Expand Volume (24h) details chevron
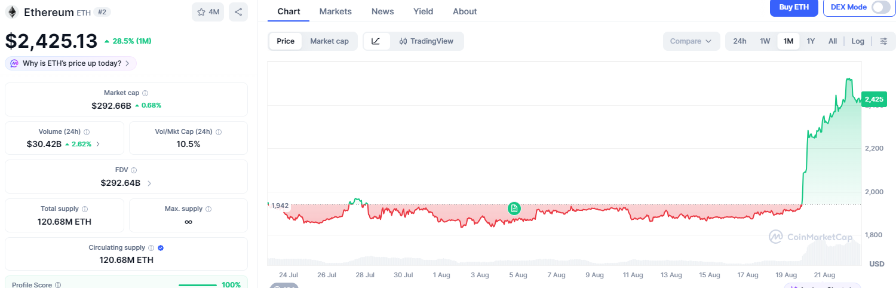This screenshot has height=288, width=896. click(x=98, y=144)
